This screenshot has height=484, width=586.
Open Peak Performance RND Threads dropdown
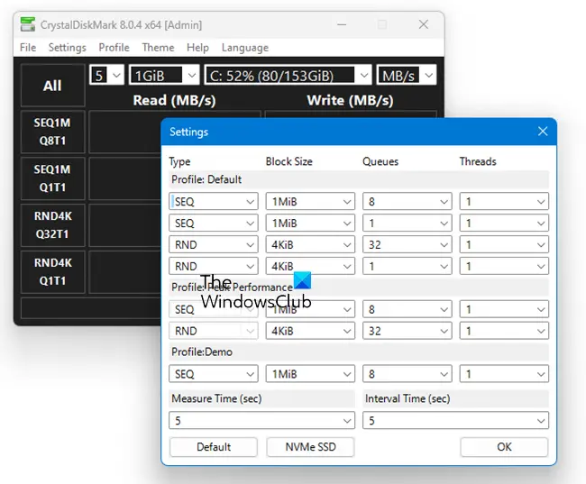tap(504, 331)
